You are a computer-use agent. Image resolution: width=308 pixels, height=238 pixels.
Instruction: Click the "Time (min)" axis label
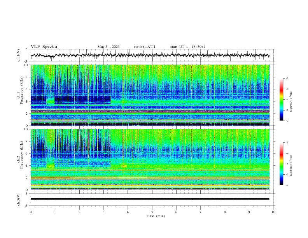(156, 216)
